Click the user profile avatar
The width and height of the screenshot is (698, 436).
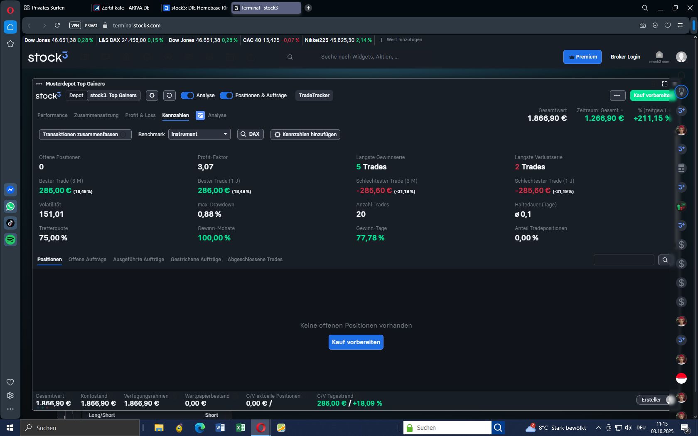(681, 57)
